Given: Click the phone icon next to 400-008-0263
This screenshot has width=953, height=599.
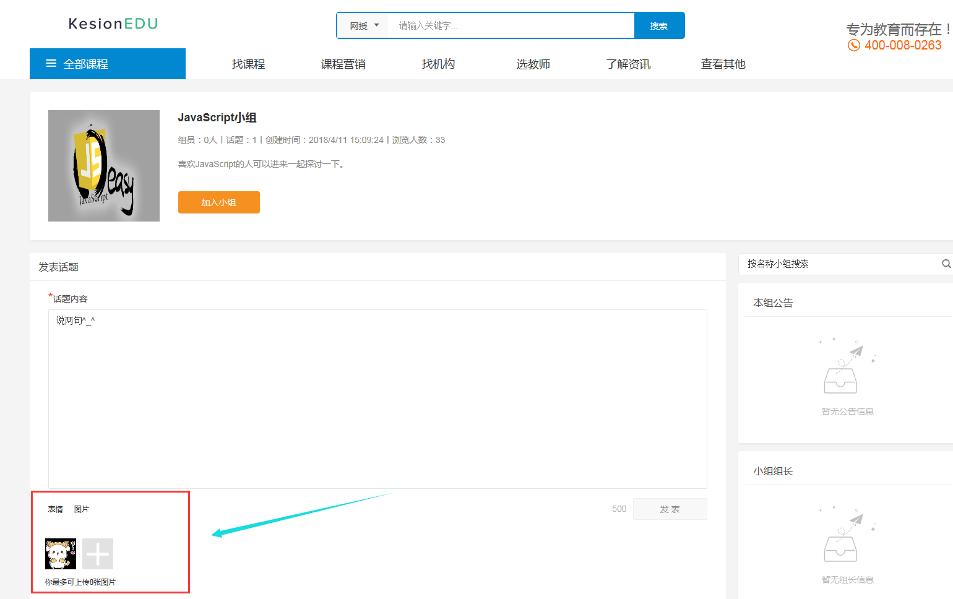Looking at the screenshot, I should (854, 45).
